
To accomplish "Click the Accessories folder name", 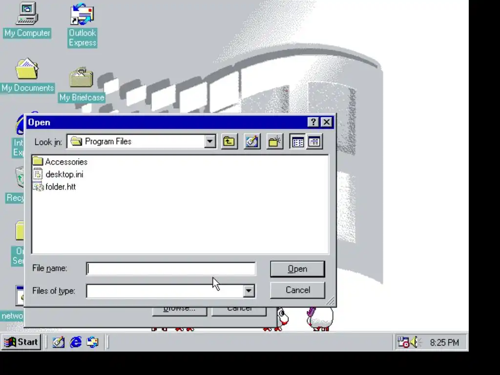I will pyautogui.click(x=66, y=162).
